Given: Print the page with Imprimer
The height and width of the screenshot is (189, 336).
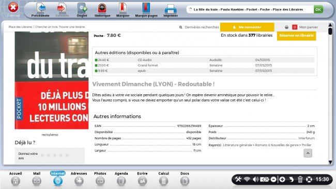Looking at the screenshot, I should point(171,10).
